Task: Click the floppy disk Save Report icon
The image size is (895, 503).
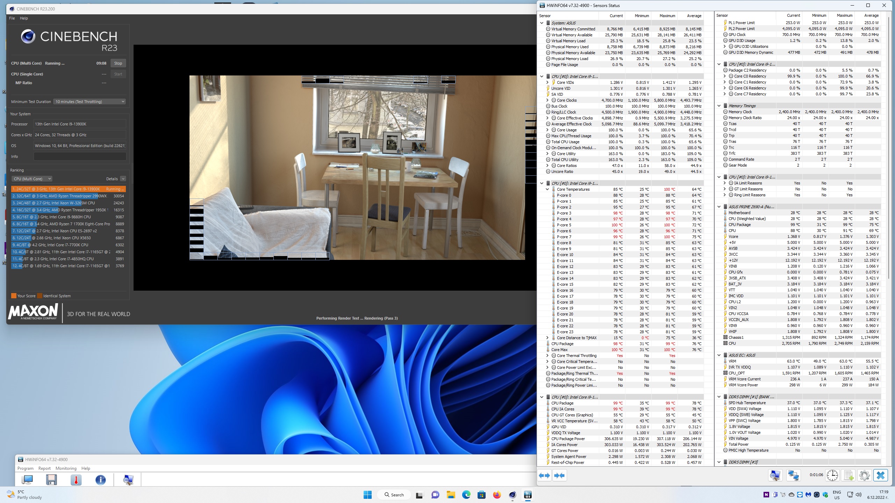Action: tap(51, 480)
